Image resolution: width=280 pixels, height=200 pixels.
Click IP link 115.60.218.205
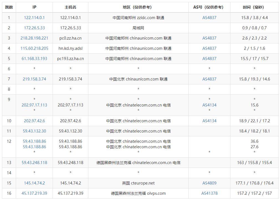pos(34,48)
